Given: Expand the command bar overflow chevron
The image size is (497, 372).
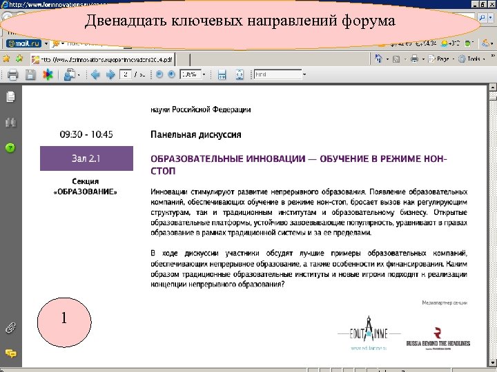Looking at the screenshot, I should 493,56.
